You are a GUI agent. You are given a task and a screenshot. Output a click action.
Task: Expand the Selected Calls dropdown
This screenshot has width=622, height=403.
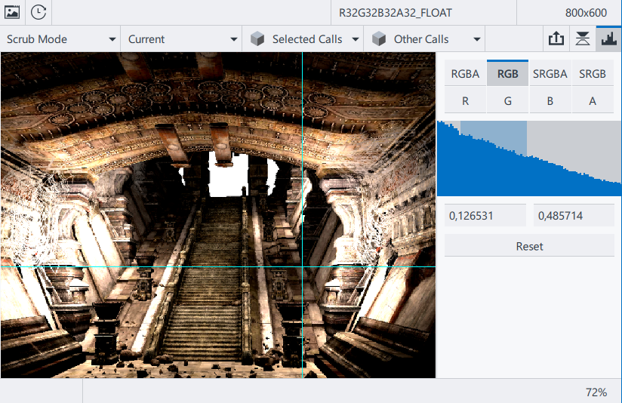click(356, 39)
